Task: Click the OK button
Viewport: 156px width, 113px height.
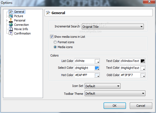Action: [115, 106]
